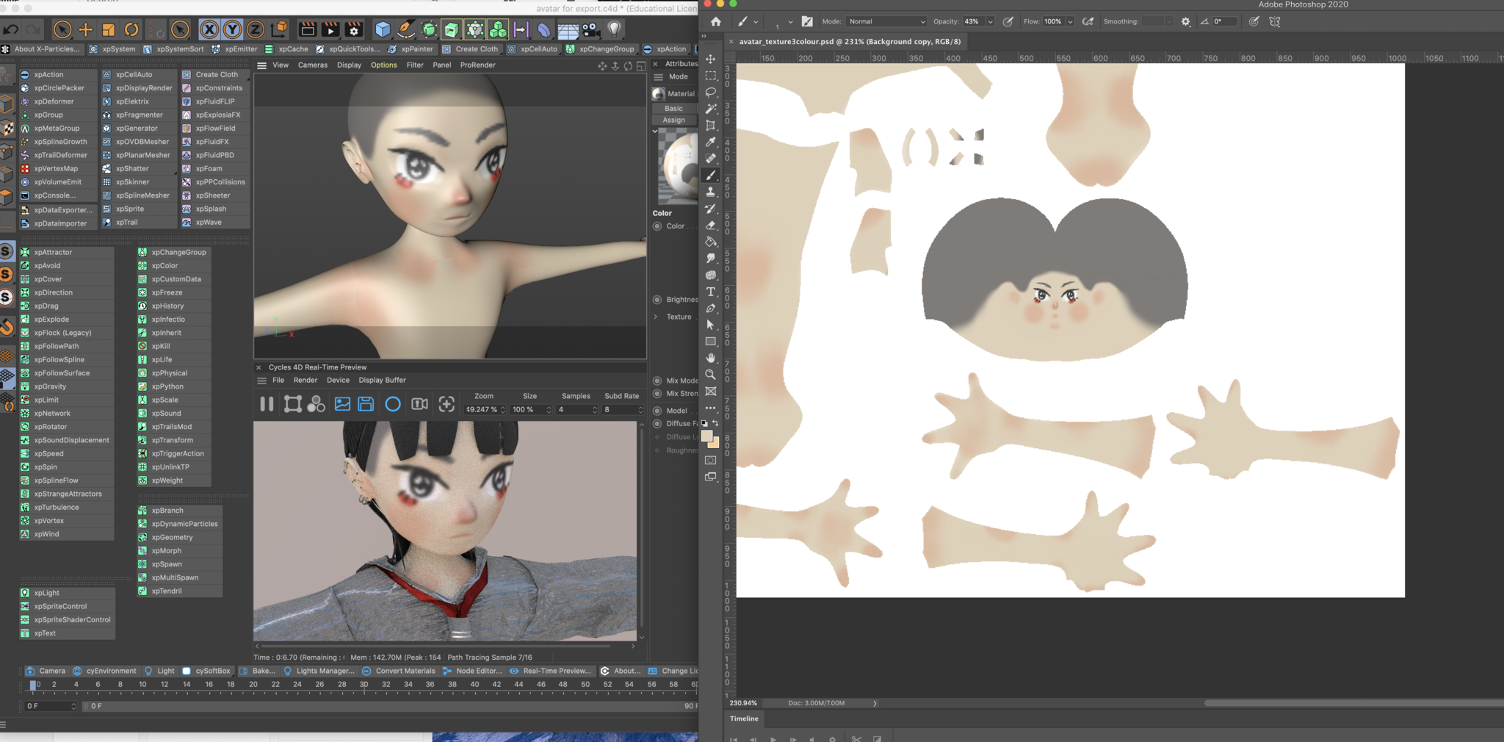Click the Samples stepper in Cycles preview

click(x=595, y=409)
